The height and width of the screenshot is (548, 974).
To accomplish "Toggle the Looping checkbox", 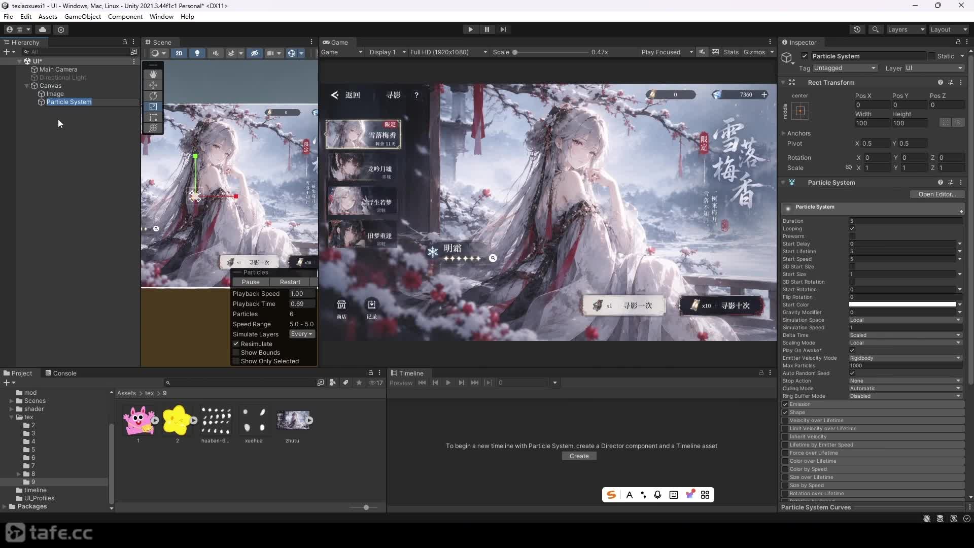I will (x=852, y=228).
